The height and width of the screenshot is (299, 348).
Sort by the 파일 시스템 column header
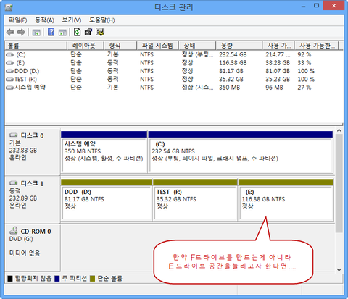[157, 46]
